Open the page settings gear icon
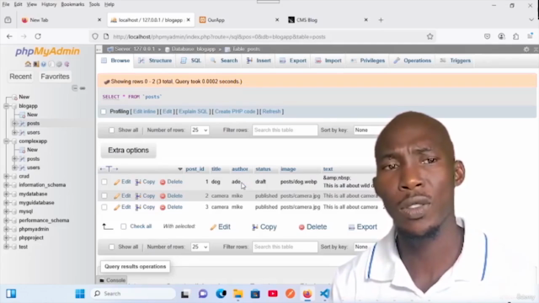The height and width of the screenshot is (303, 539). [526, 49]
